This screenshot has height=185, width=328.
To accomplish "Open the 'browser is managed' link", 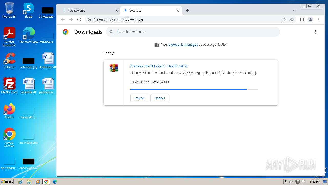I will click(183, 45).
